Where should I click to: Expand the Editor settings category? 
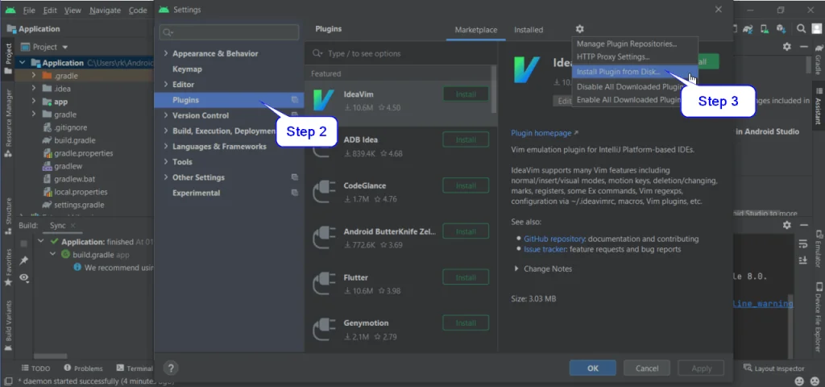166,84
